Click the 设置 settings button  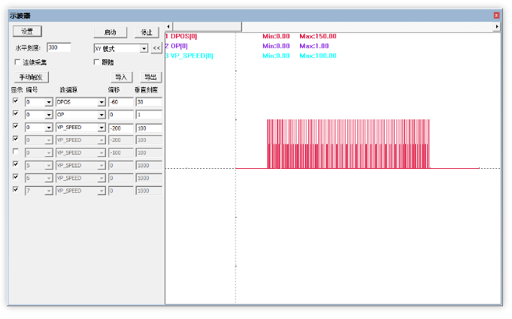(27, 32)
